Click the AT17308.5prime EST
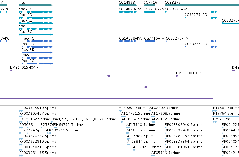This screenshot has height=157, width=239. (153, 116)
